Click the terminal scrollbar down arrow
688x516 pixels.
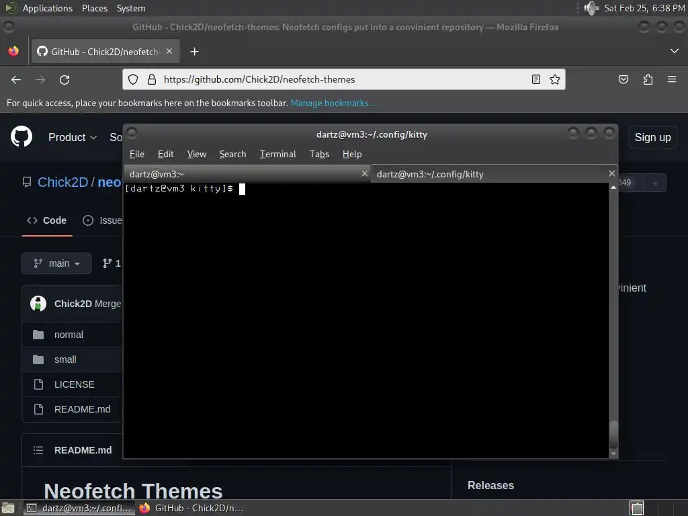(613, 454)
